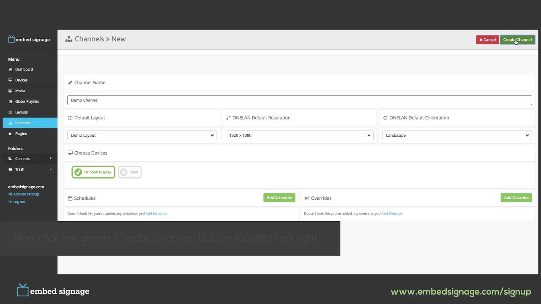Click the embed signage logo in sidebar

tap(29, 39)
